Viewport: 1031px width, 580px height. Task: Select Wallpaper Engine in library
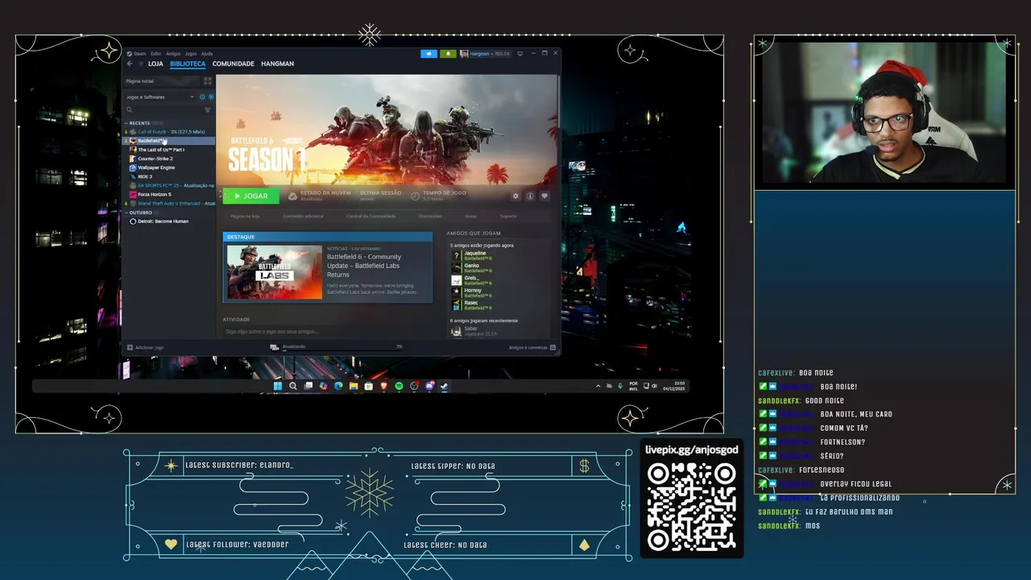pos(168,168)
